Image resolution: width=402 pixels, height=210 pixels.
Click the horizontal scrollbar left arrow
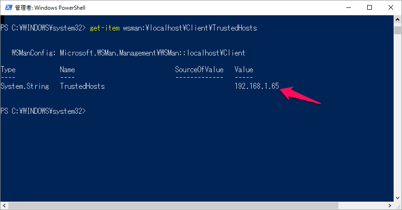4,206
